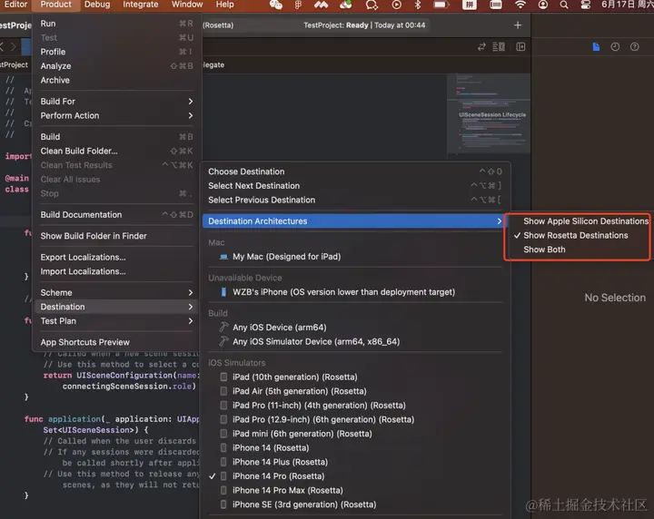Select Show Both architectures option
The width and height of the screenshot is (654, 519).
[x=578, y=250]
